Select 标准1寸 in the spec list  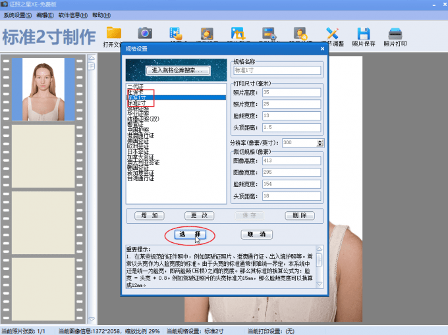coord(177,97)
